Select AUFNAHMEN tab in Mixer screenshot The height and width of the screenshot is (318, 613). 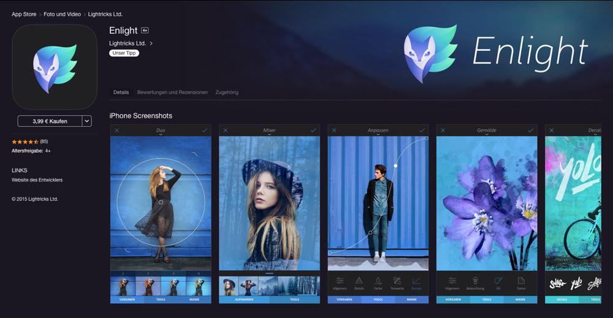[x=245, y=300]
